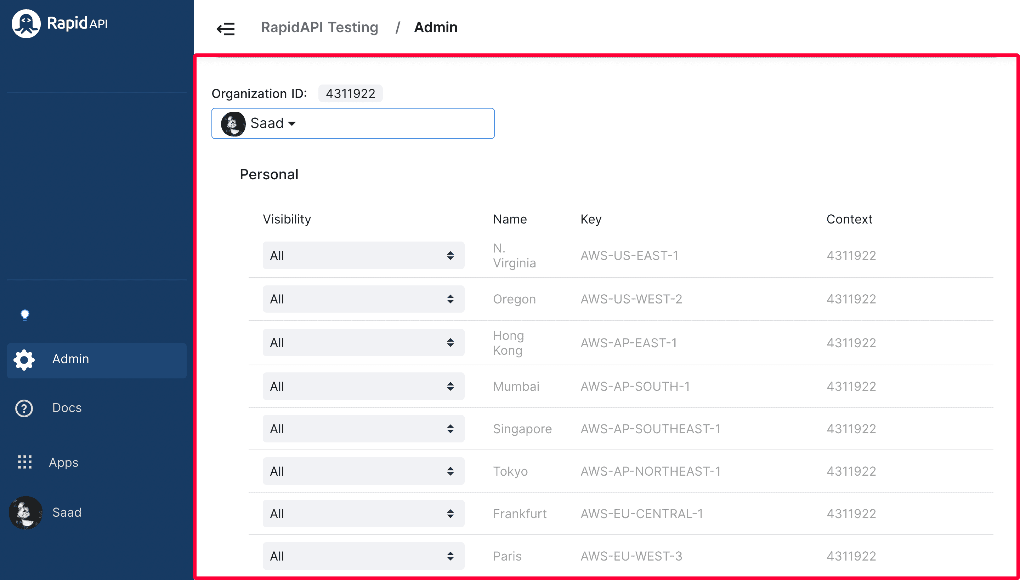Click the Mumbai name cell
The width and height of the screenshot is (1020, 580).
click(516, 386)
